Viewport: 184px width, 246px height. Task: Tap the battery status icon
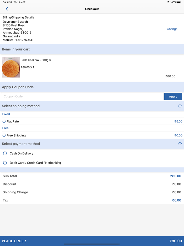[x=179, y=2]
